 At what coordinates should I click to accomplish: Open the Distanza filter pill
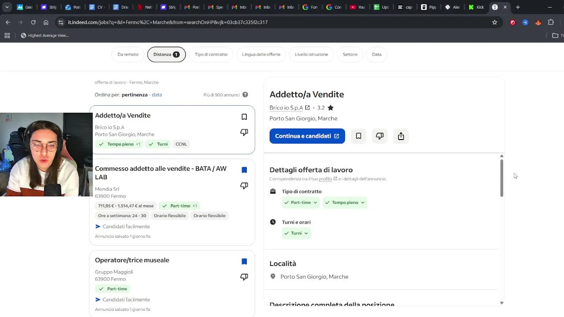click(167, 55)
